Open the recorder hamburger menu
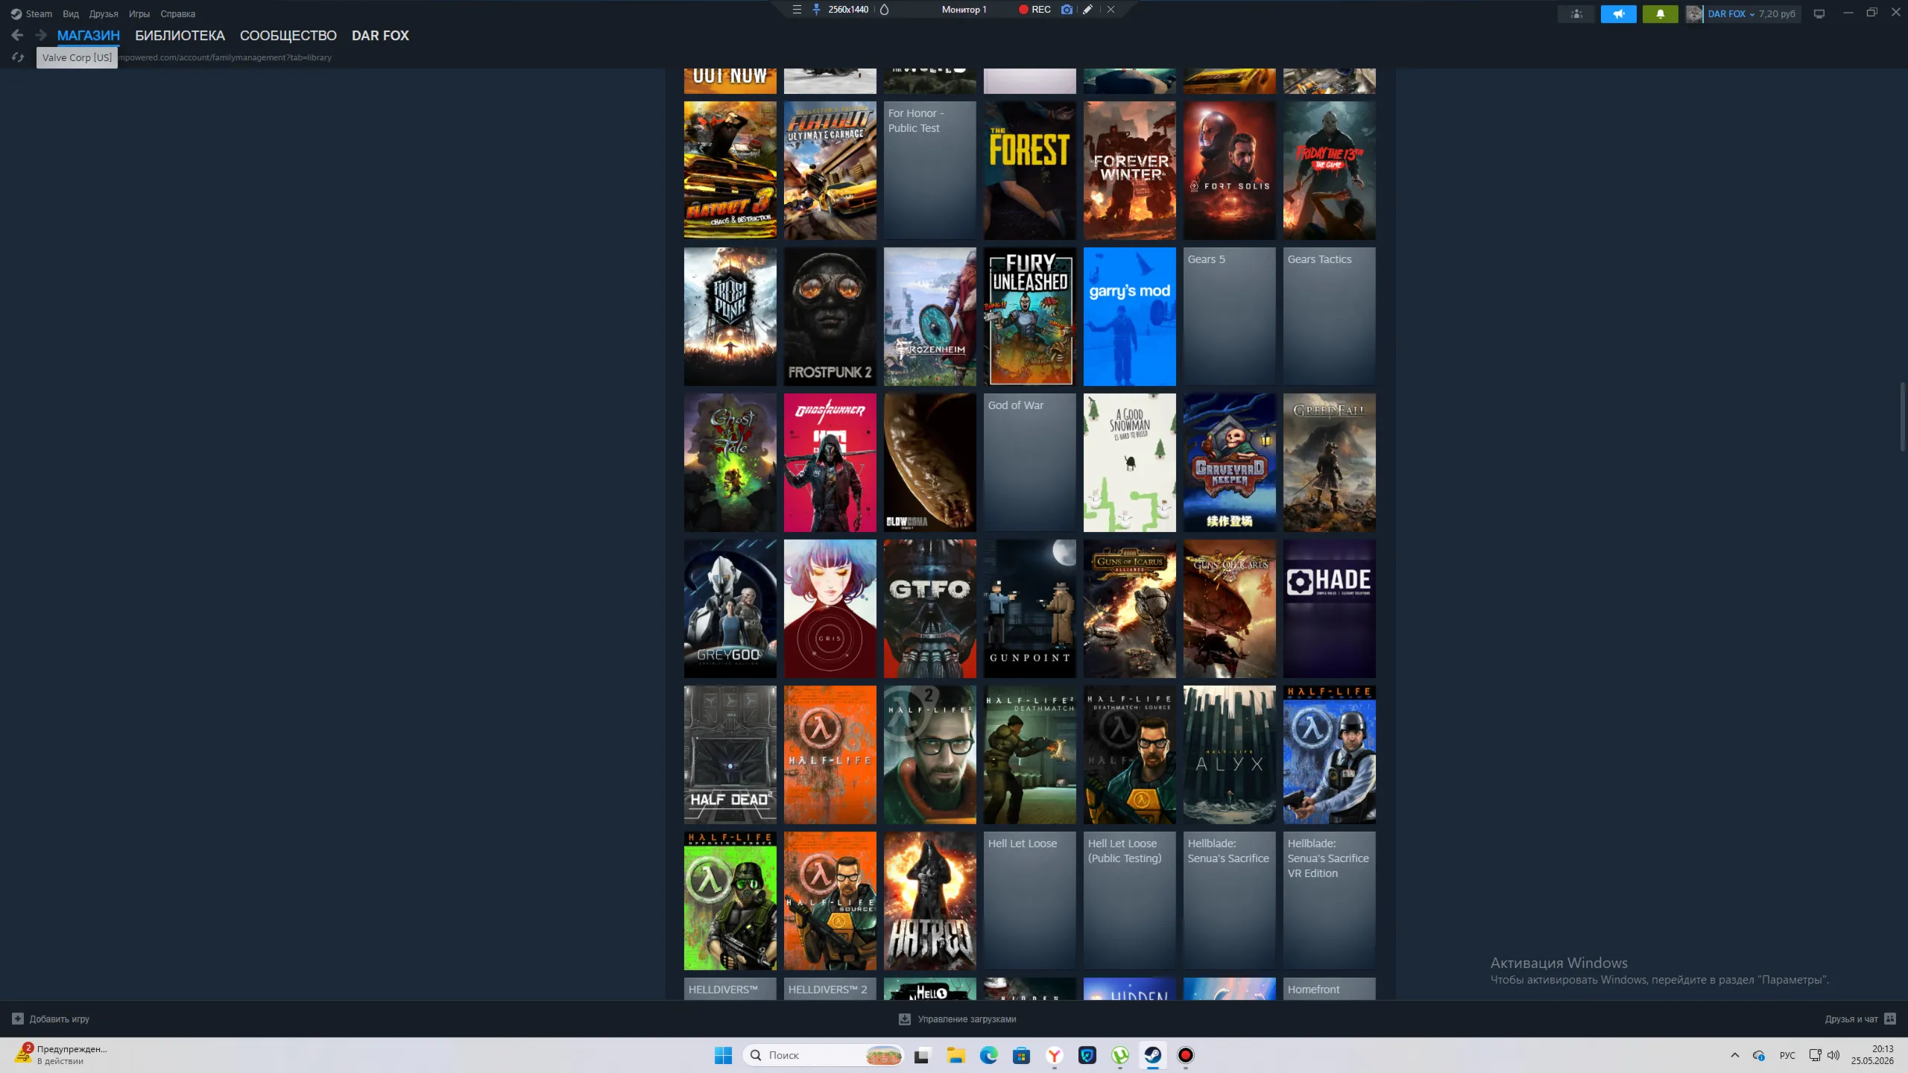The height and width of the screenshot is (1073, 1908). click(797, 10)
